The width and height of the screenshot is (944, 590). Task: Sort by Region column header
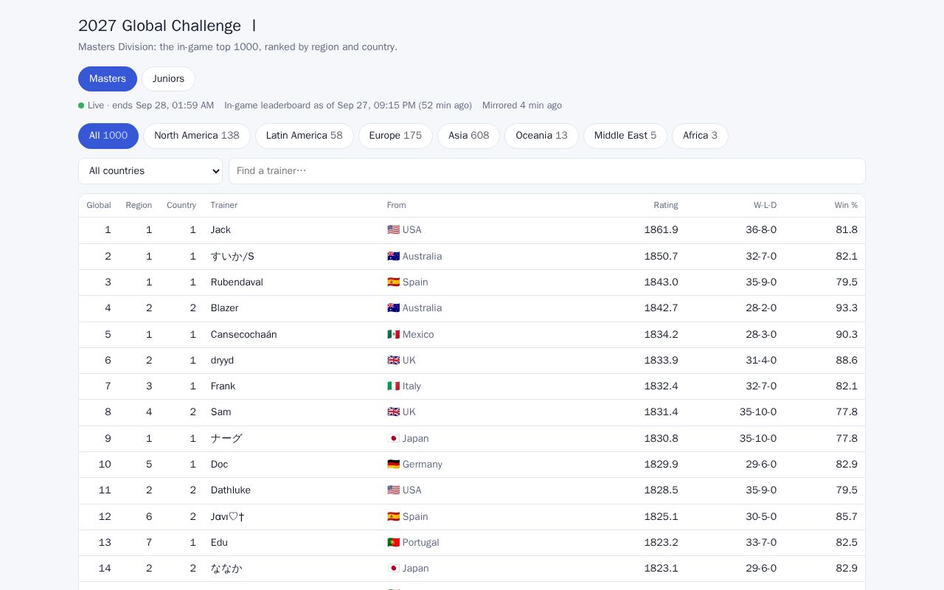139,205
